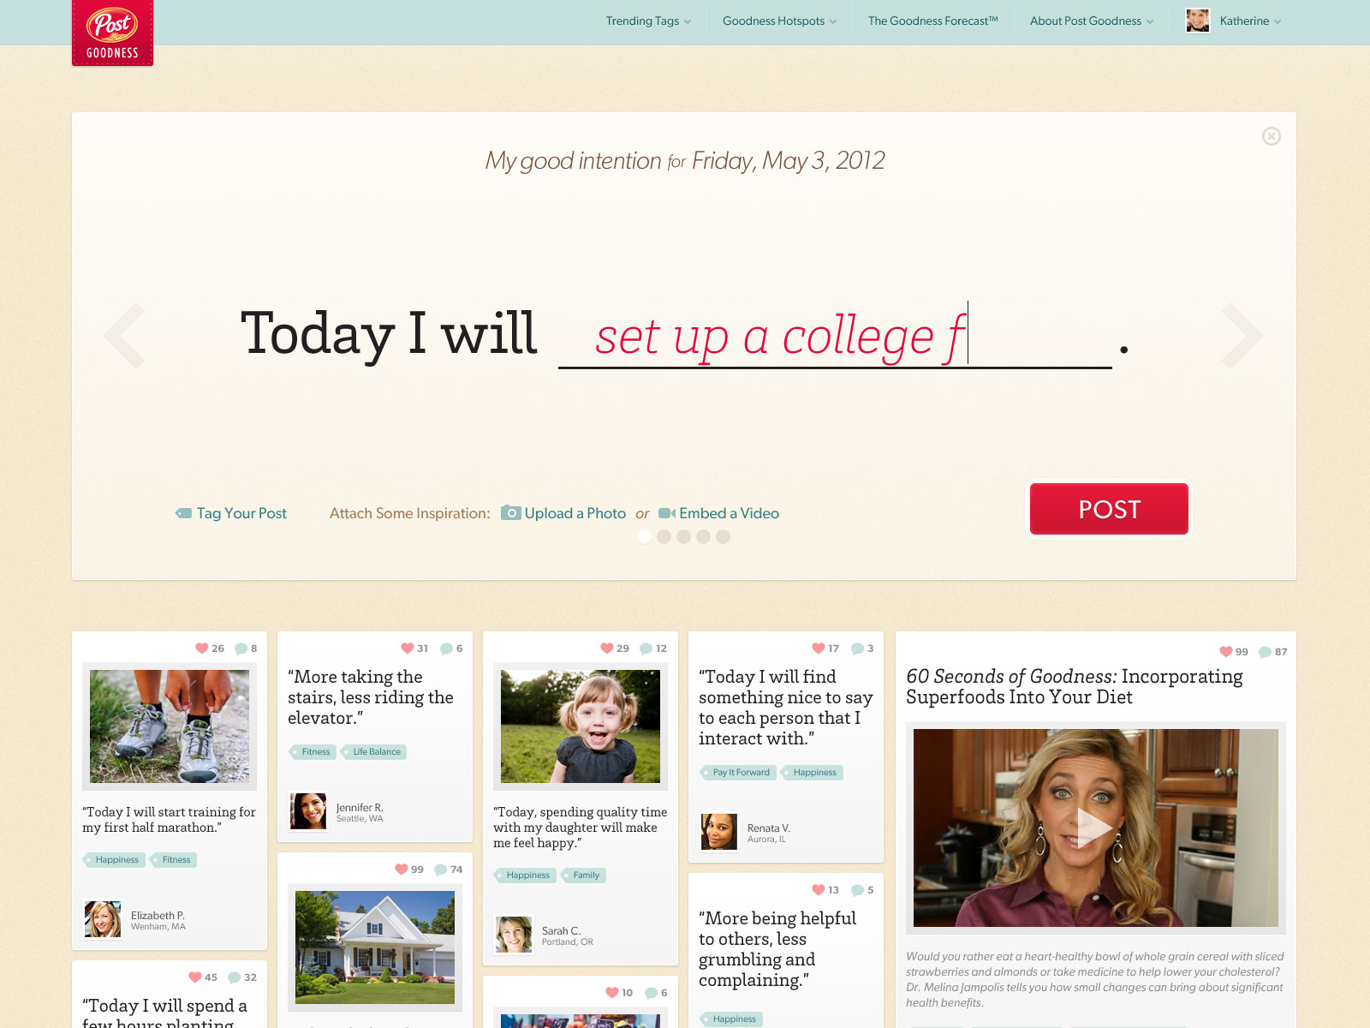Play the 60 Seconds of Goodness video
Viewport: 1370px width, 1028px height.
pyautogui.click(x=1094, y=828)
